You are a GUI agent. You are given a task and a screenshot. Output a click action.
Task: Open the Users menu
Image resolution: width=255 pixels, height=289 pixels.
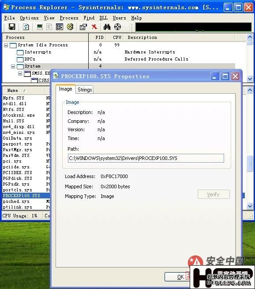120,18
